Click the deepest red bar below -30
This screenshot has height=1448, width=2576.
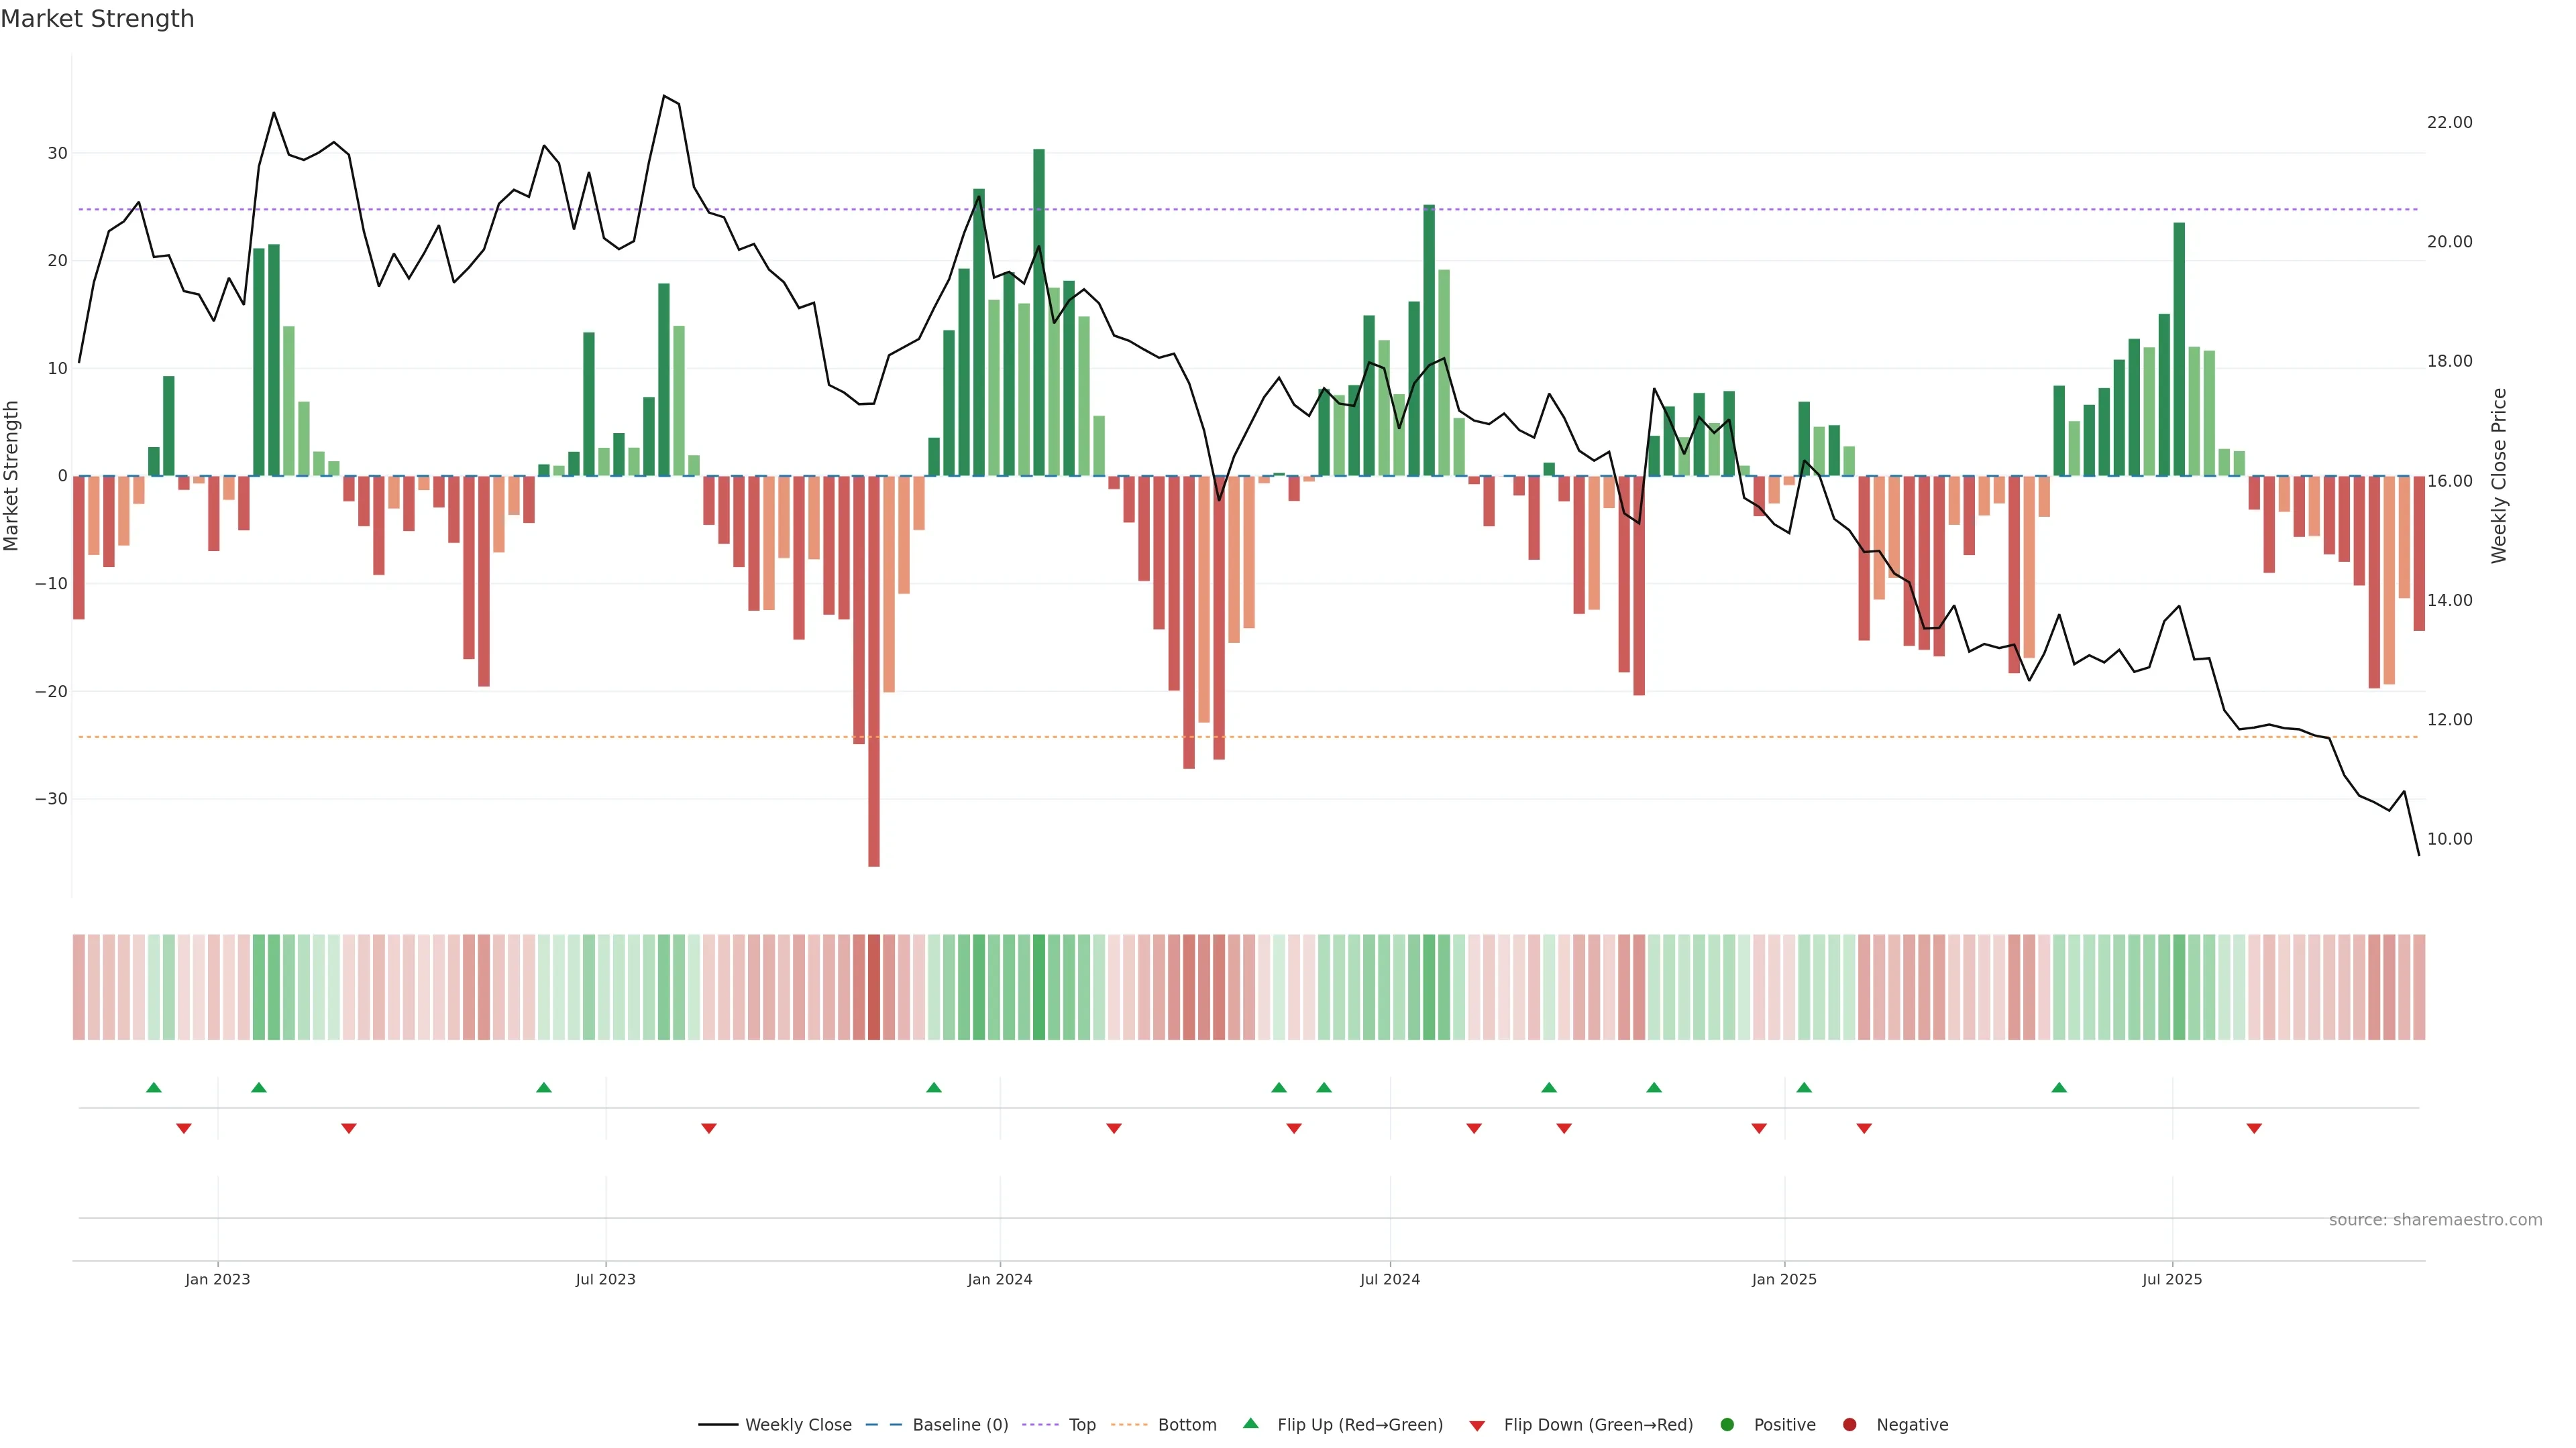pos(874,670)
